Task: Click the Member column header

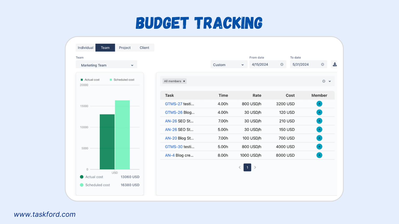Action: [x=319, y=95]
